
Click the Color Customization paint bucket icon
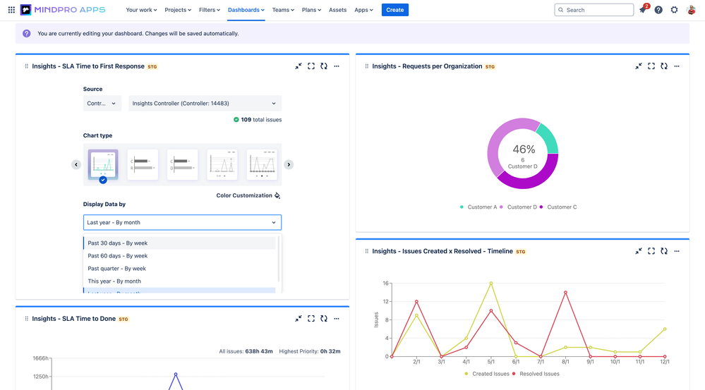coord(277,195)
